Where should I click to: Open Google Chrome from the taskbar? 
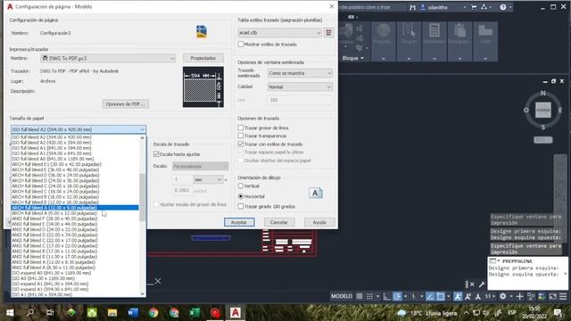pos(153,313)
